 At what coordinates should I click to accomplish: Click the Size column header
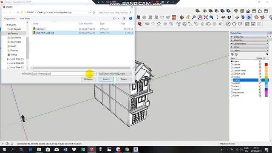point(123,24)
